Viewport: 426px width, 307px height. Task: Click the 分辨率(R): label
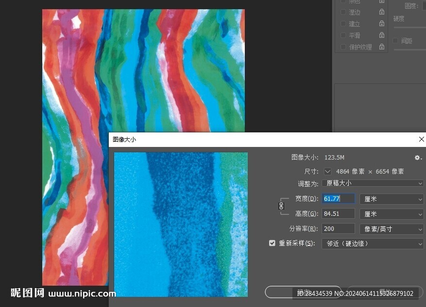[x=304, y=228]
